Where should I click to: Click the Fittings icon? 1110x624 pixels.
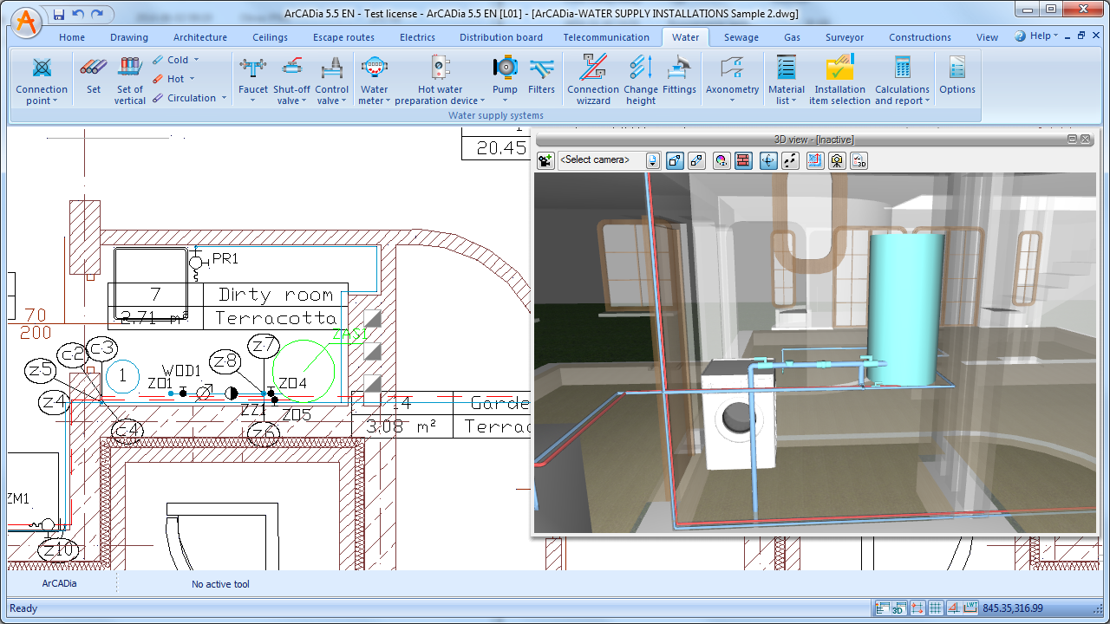[679, 76]
